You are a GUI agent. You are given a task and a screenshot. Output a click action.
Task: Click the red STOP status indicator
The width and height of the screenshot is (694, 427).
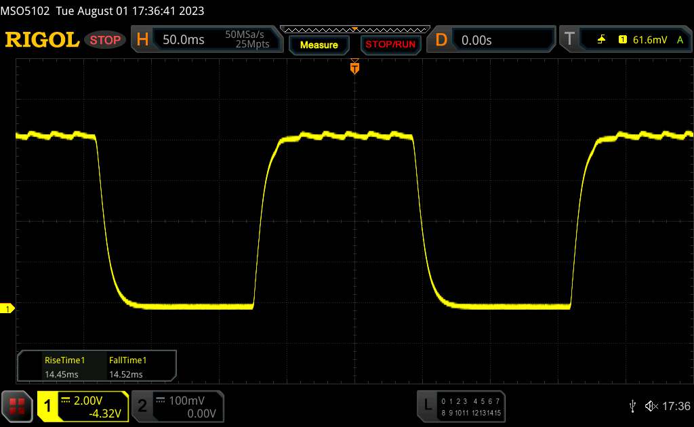click(106, 40)
